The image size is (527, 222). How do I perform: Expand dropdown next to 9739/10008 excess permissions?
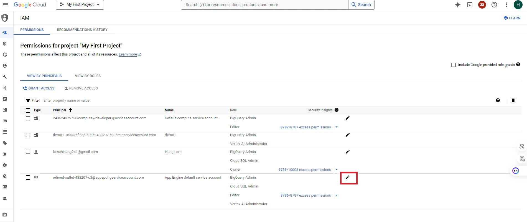coord(337,170)
